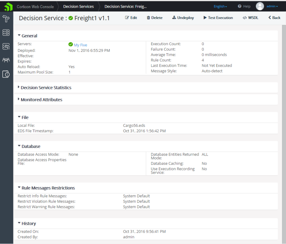Undeploy the decision service
286x244 pixels.
click(183, 18)
